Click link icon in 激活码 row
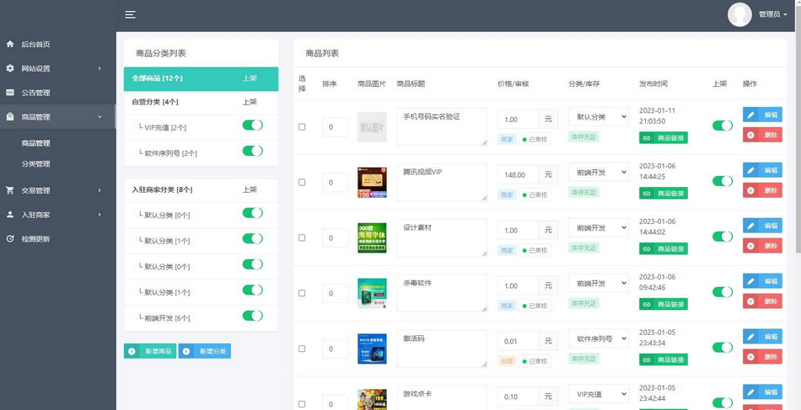The image size is (801, 410). (647, 359)
